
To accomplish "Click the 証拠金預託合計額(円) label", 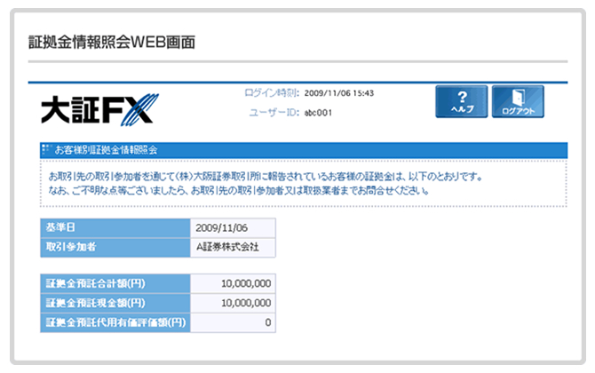I will point(115,283).
